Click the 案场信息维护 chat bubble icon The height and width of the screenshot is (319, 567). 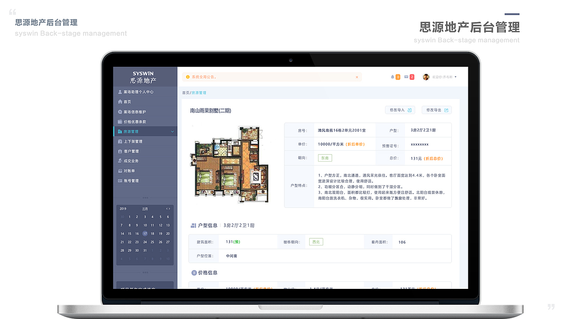pyautogui.click(x=120, y=112)
